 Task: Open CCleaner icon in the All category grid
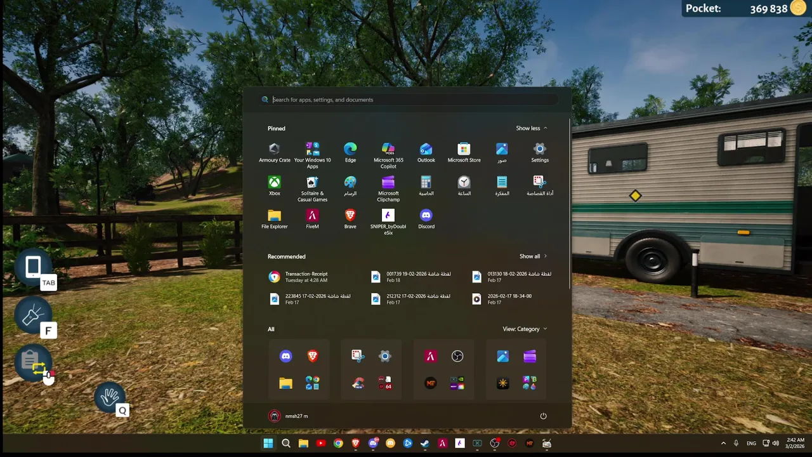click(358, 383)
